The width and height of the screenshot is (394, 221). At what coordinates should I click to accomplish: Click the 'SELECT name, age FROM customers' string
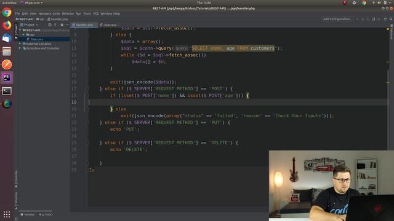(x=233, y=48)
